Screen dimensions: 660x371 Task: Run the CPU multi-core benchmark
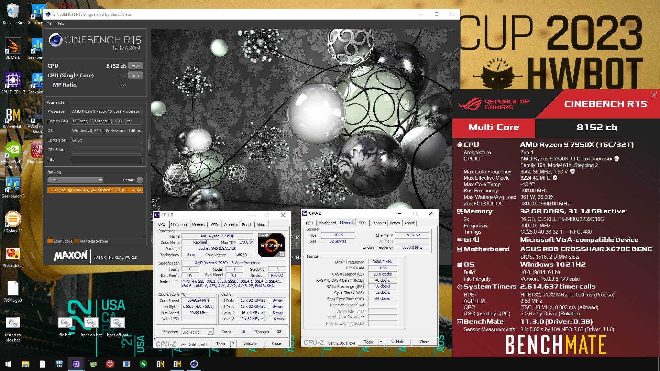point(135,66)
